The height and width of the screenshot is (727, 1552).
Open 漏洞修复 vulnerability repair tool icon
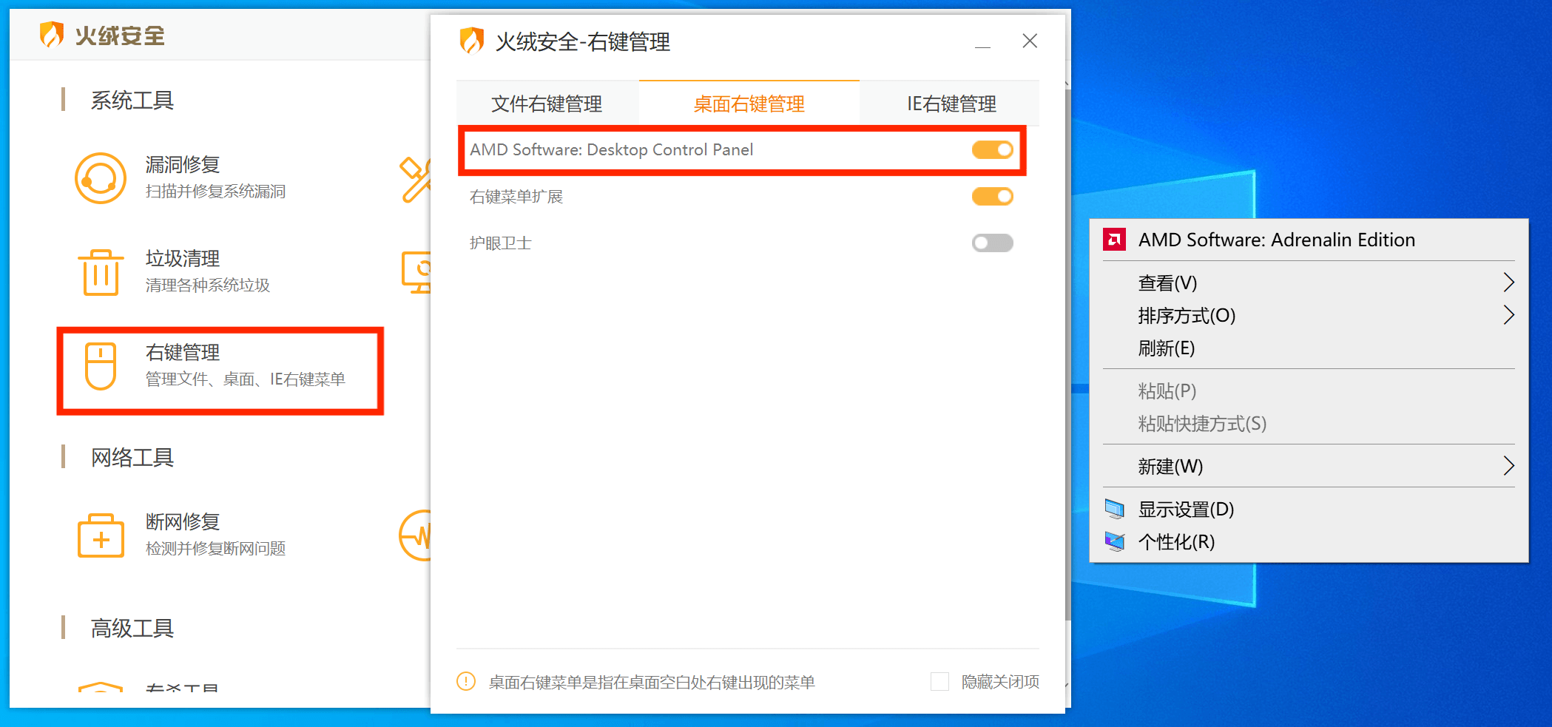coord(101,178)
